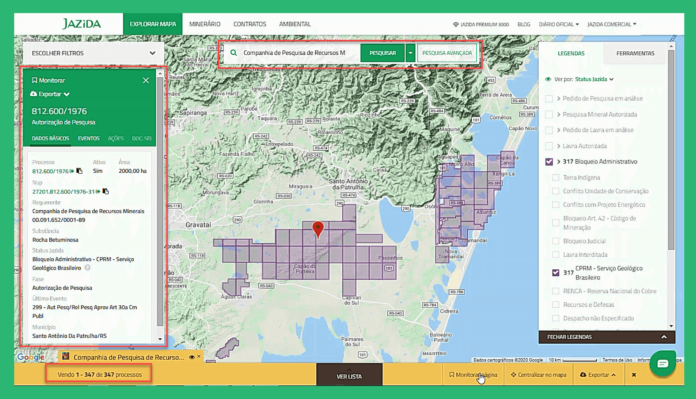Expand Pesquisa Mineral Autorizada group
This screenshot has height=399, width=696.
[559, 115]
